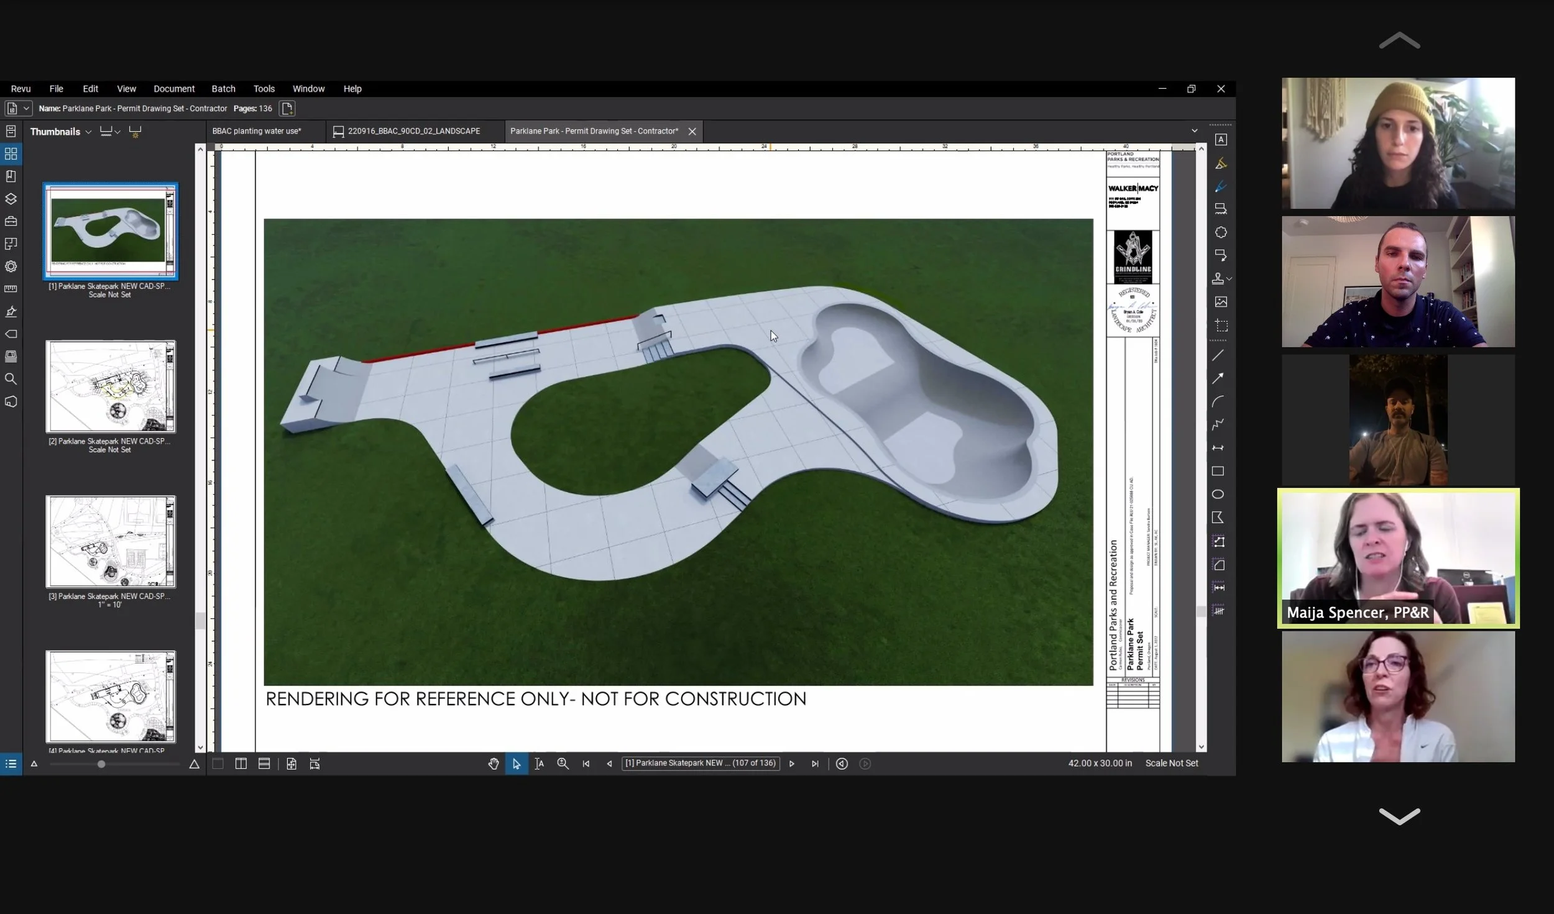Screen dimensions: 1554x914
Task: Jump to the last page
Action: 814,764
